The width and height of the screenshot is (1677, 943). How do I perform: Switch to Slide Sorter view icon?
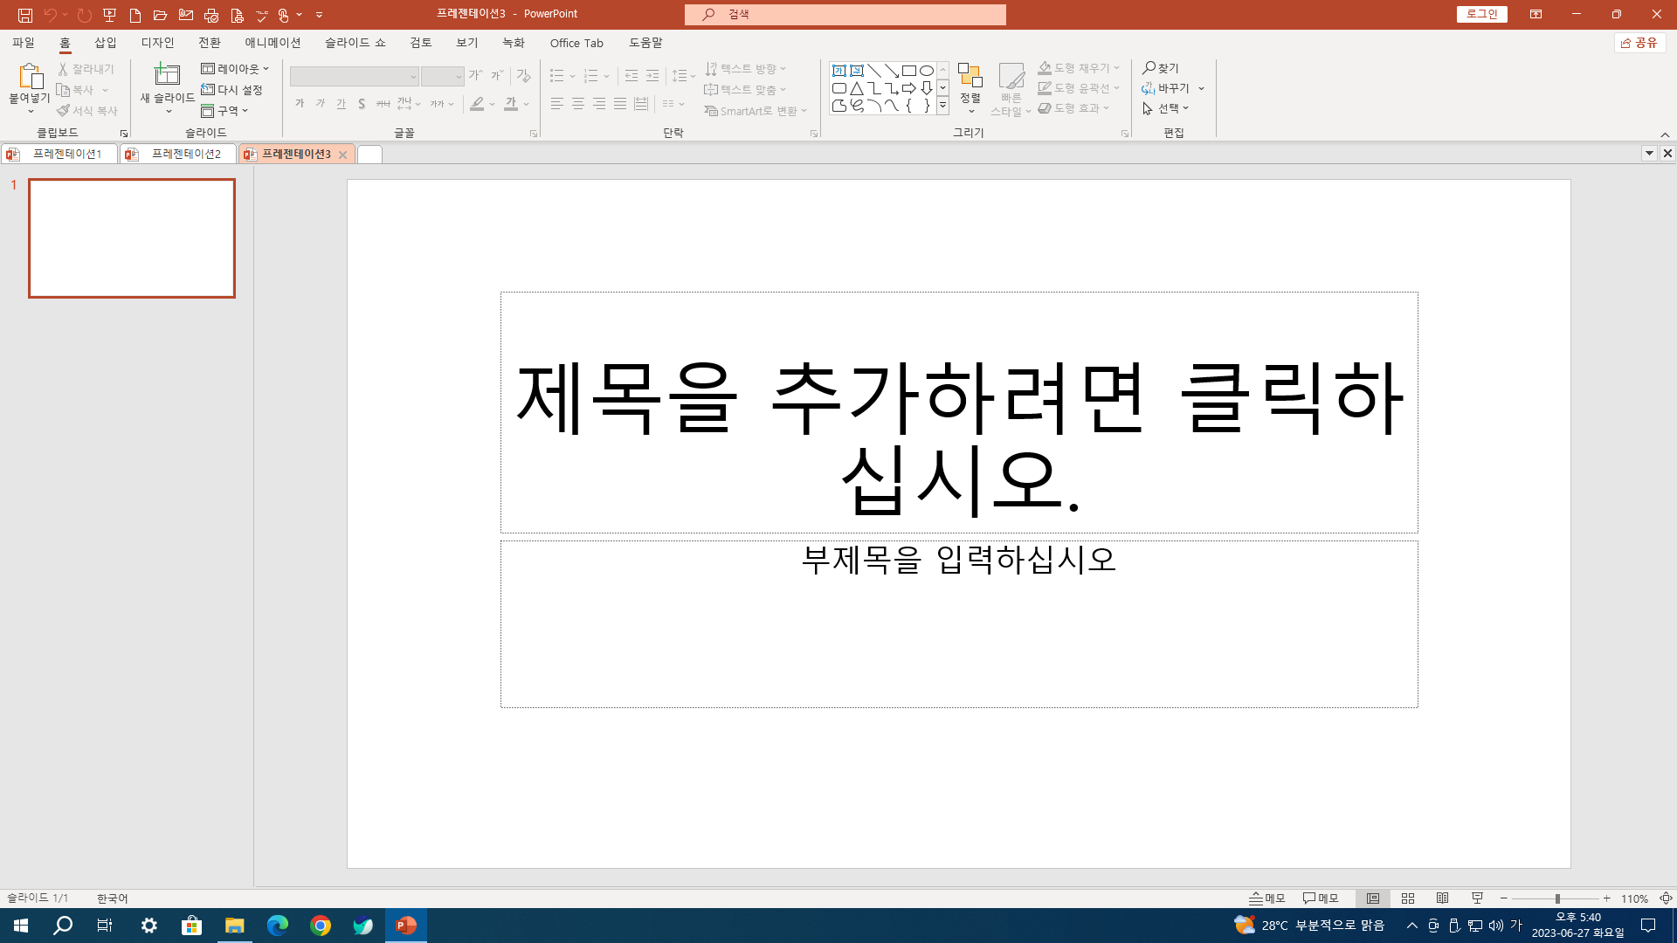pos(1408,898)
